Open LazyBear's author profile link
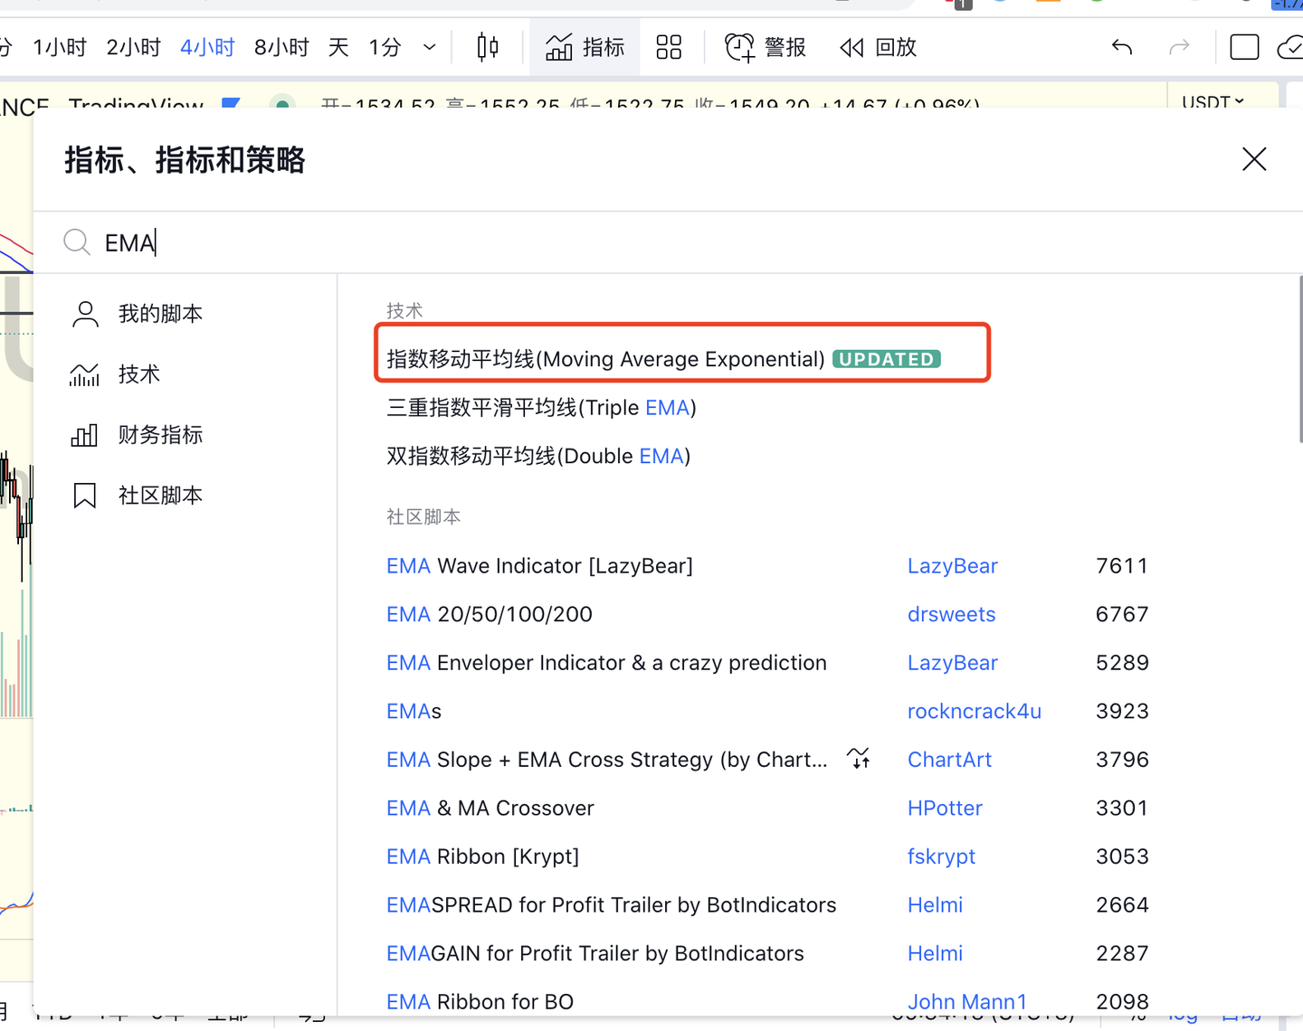 coord(952,565)
